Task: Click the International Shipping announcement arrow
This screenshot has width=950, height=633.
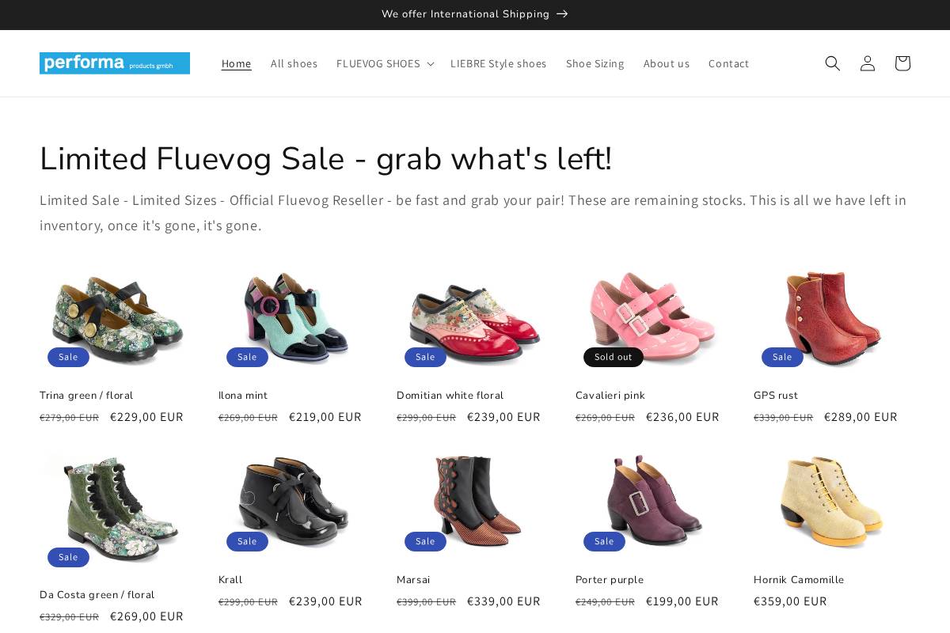Action: [x=562, y=13]
